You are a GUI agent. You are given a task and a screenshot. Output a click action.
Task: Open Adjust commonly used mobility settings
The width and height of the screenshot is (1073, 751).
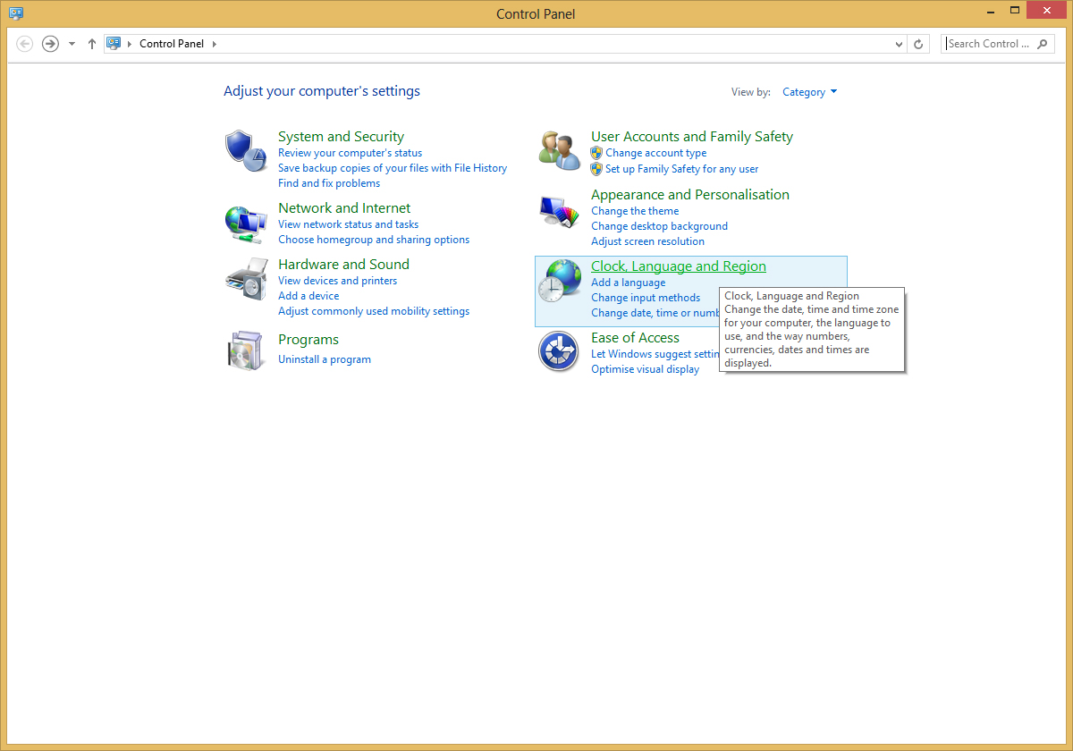pyautogui.click(x=374, y=311)
